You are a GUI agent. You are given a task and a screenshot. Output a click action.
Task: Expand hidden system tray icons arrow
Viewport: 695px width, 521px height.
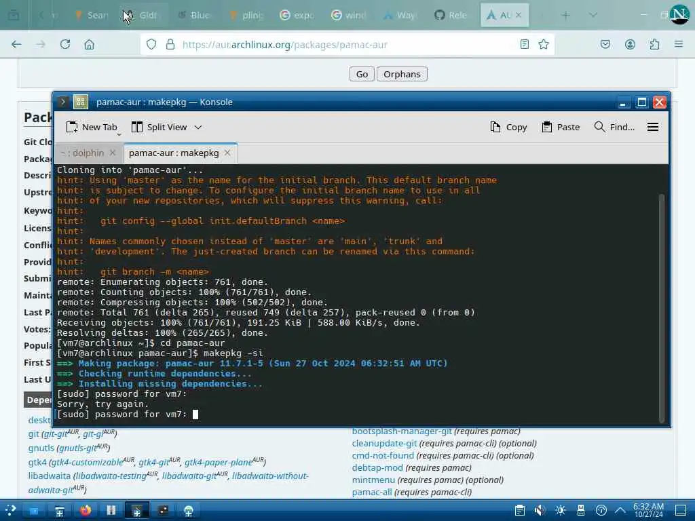pyautogui.click(x=620, y=510)
